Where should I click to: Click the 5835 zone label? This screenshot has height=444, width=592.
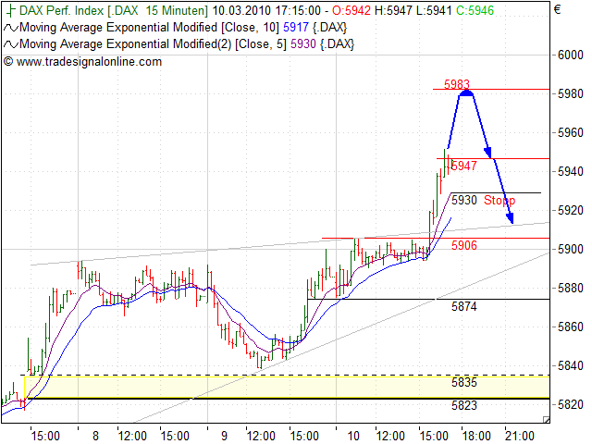tap(464, 382)
